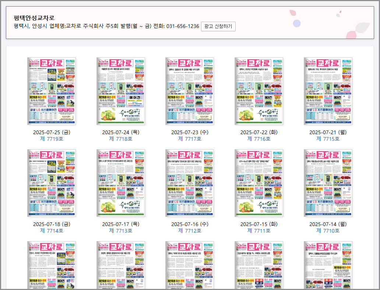Open the 2025-07-21 (월) newspaper thumbnail

328,91
